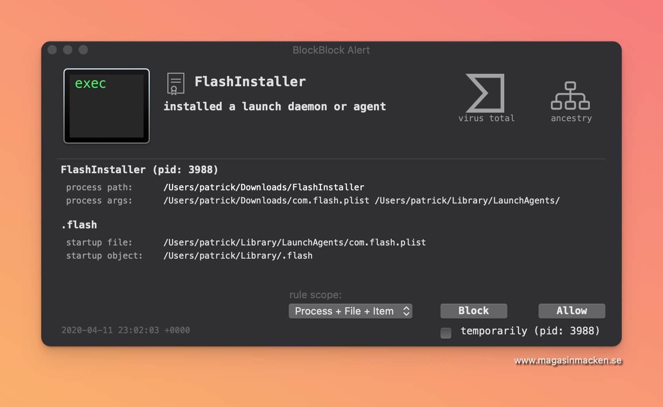Click the code signing certificate icon
The height and width of the screenshot is (407, 663).
click(175, 83)
